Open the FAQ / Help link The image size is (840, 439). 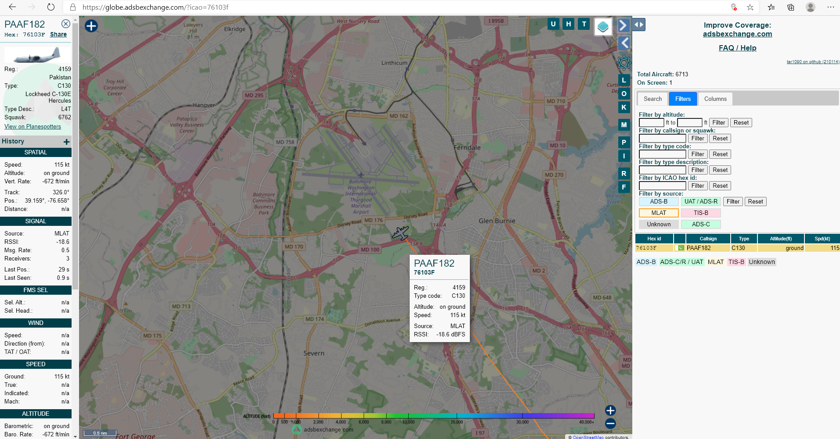737,48
